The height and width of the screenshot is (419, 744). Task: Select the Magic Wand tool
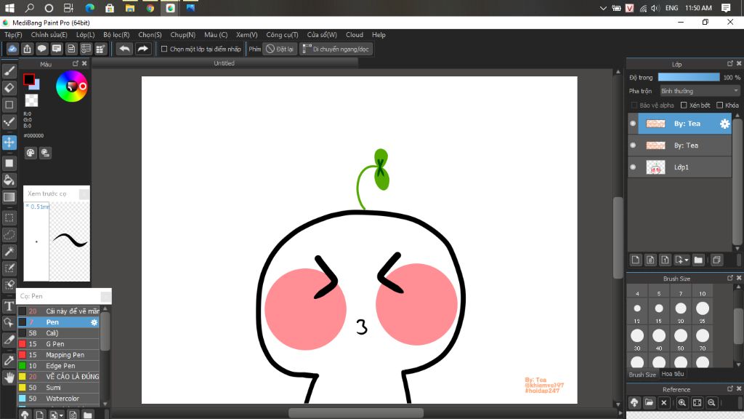tap(9, 251)
